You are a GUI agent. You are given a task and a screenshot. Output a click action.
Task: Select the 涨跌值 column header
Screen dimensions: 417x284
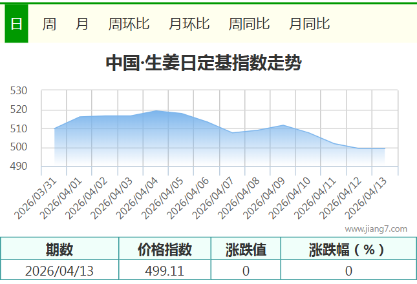coord(246,249)
